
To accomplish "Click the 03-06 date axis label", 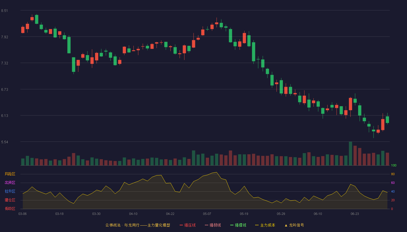I will coord(23,214).
